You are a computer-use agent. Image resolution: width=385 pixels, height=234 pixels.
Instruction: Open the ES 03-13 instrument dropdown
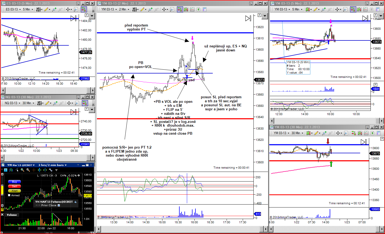pyautogui.click(x=13, y=9)
